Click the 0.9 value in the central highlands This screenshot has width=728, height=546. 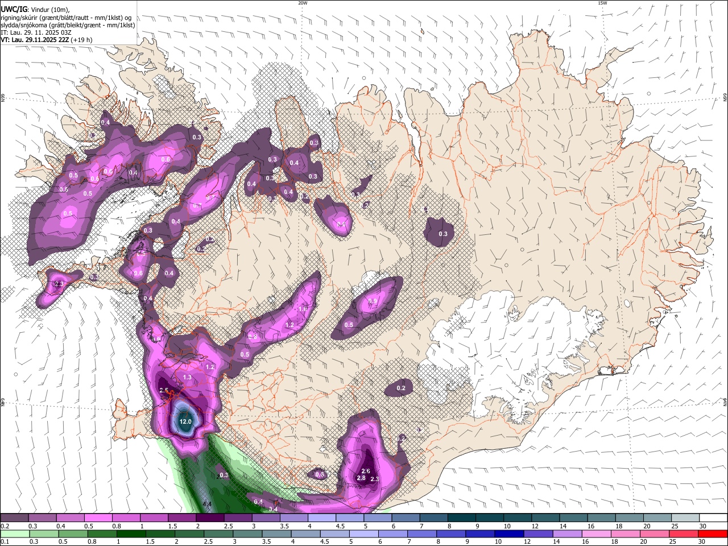tap(373, 301)
